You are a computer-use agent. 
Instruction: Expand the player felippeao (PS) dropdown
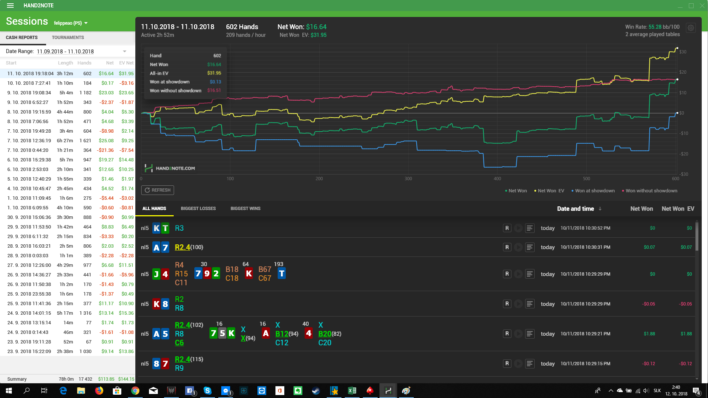(71, 23)
